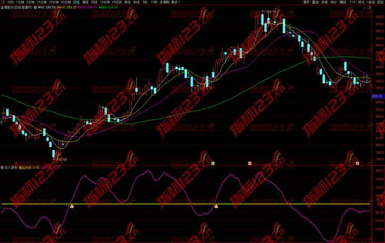
Task: Click the orange event marker on the date axis
Action: tap(250, 163)
